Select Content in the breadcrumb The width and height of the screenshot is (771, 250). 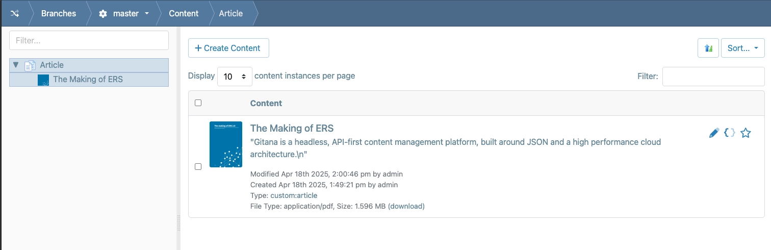184,13
